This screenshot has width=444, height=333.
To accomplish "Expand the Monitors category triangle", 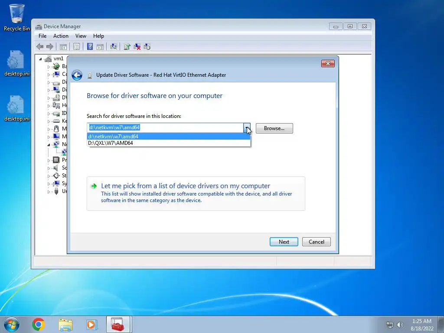I will 49,137.
